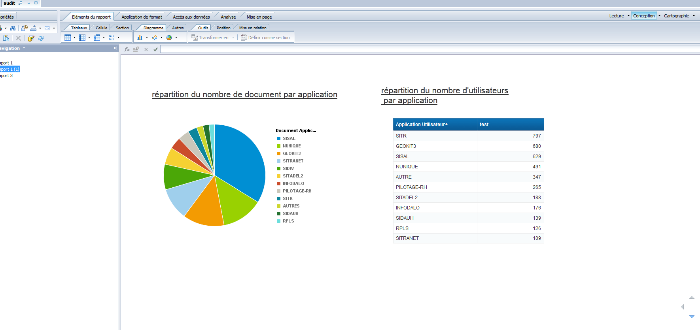Click the delete X icon in left toolbar
This screenshot has width=700, height=330.
(18, 38)
